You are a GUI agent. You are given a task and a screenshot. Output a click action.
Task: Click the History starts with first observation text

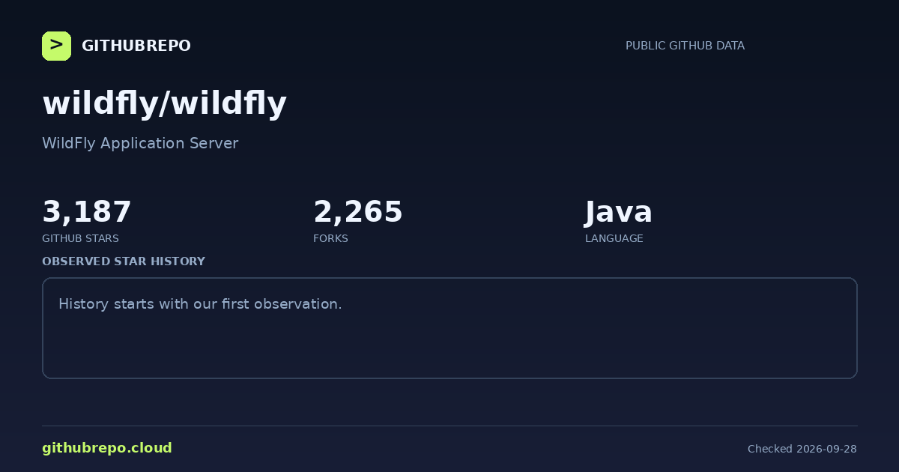(x=200, y=304)
